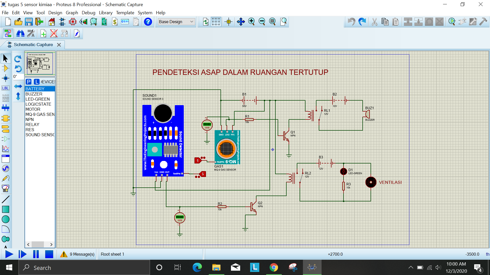Open the Library menu
Image resolution: width=490 pixels, height=275 pixels.
click(x=106, y=13)
